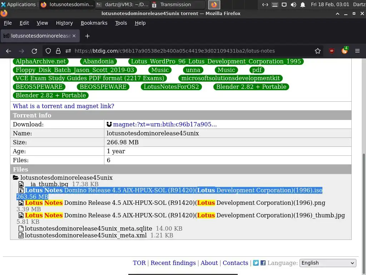Click the image icon of __ia_thumb.jpg
366x275 pixels.
(21, 184)
